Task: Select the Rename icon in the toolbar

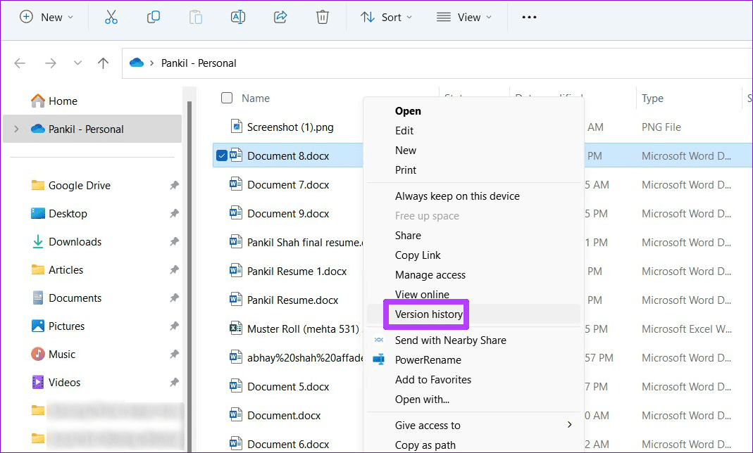Action: tap(237, 16)
